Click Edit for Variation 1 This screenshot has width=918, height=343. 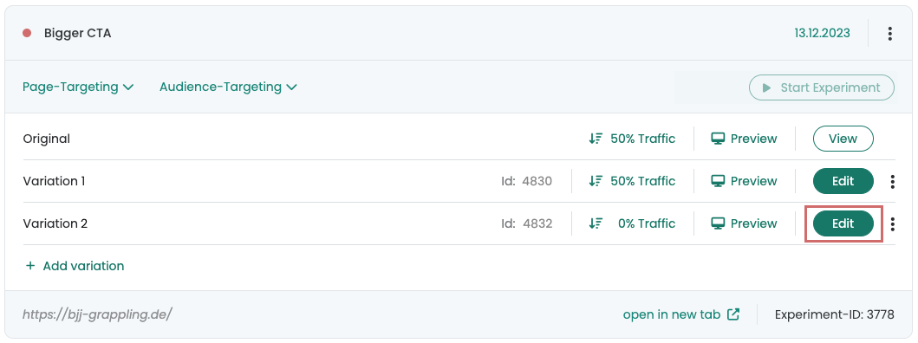tap(843, 181)
